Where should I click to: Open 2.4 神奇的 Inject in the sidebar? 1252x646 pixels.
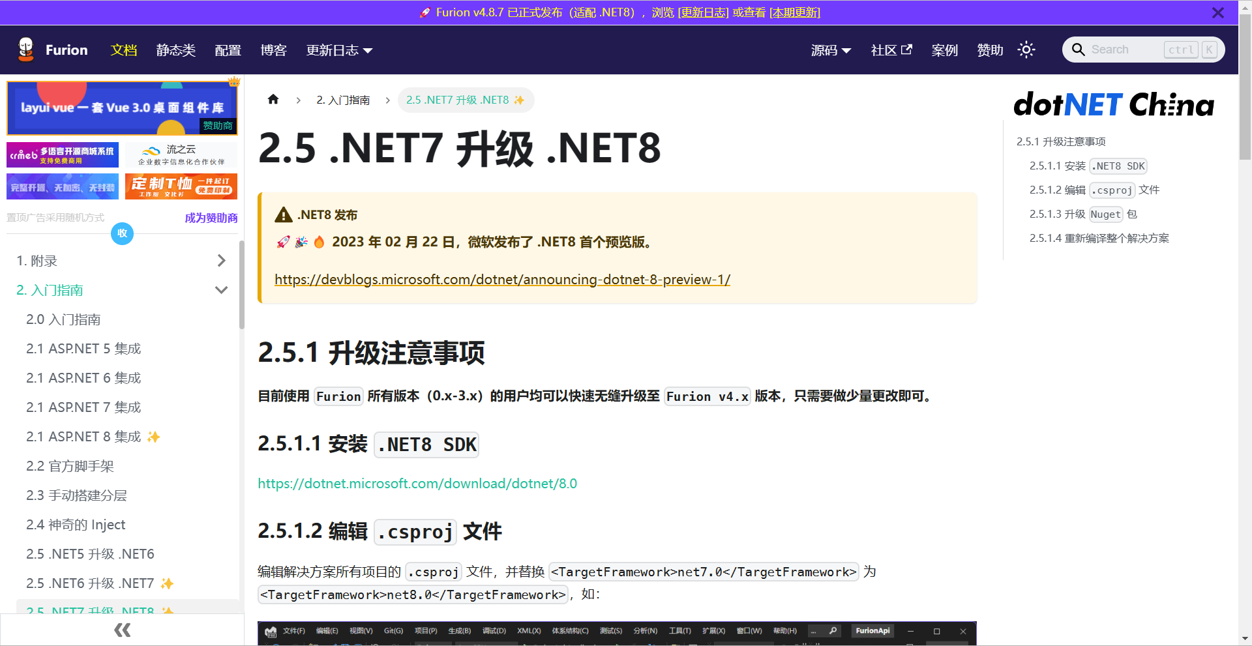click(x=76, y=525)
